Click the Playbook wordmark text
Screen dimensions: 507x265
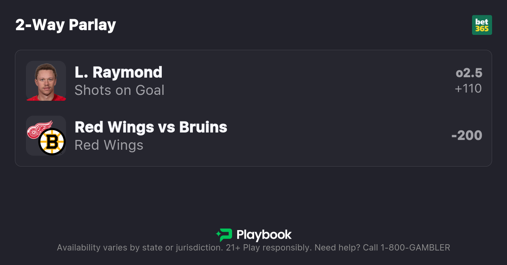click(x=264, y=235)
